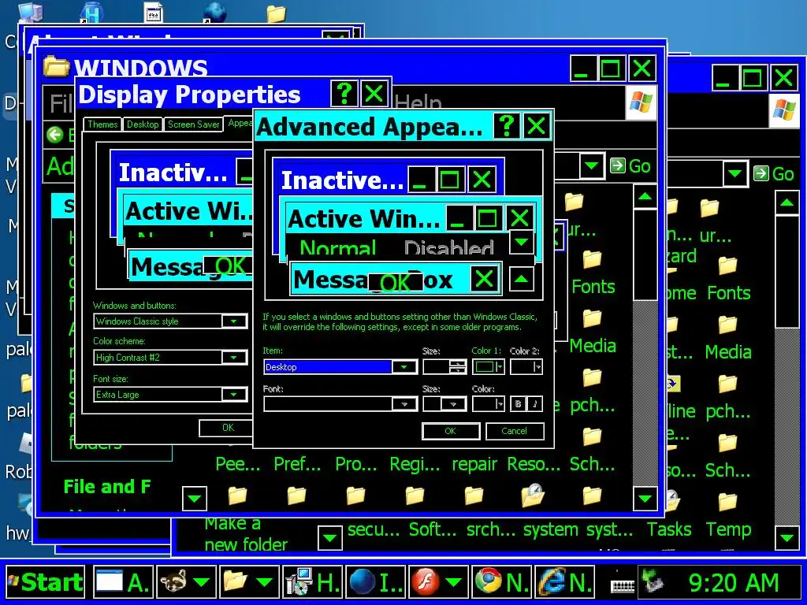Activate the Internet Explorer taskbar item
The width and height of the screenshot is (807, 605).
pyautogui.click(x=564, y=582)
